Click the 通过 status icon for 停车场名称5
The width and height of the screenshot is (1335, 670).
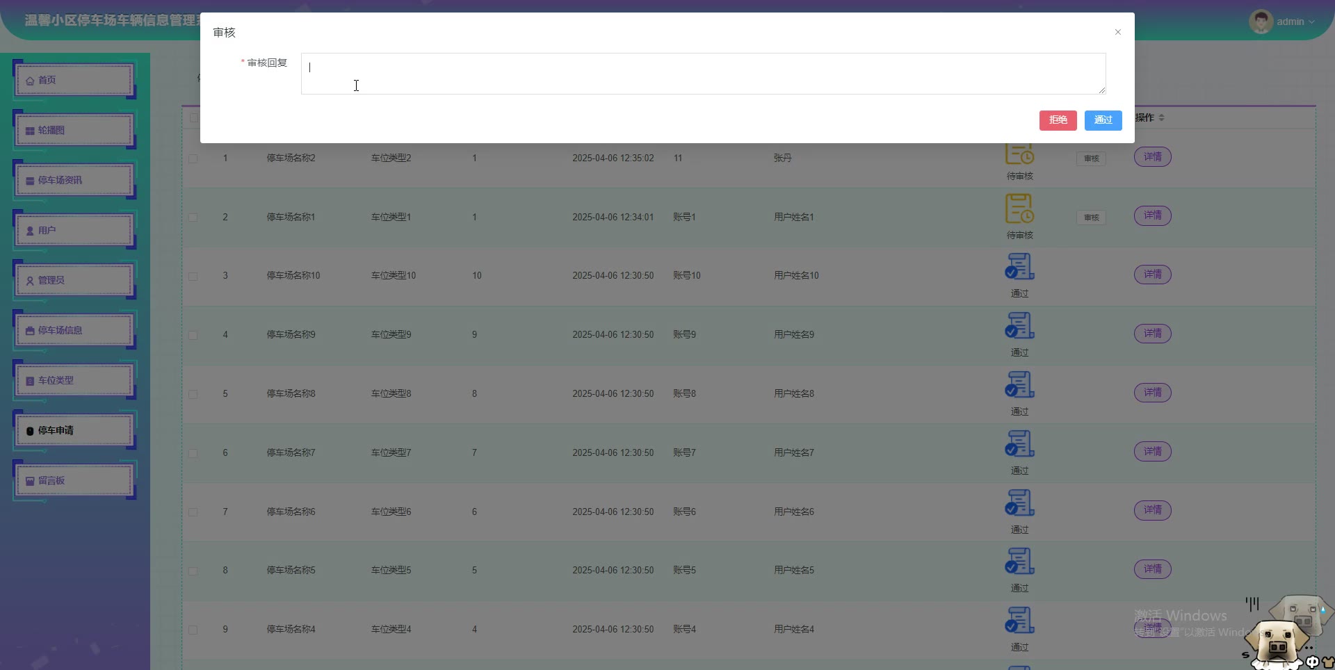(x=1019, y=561)
